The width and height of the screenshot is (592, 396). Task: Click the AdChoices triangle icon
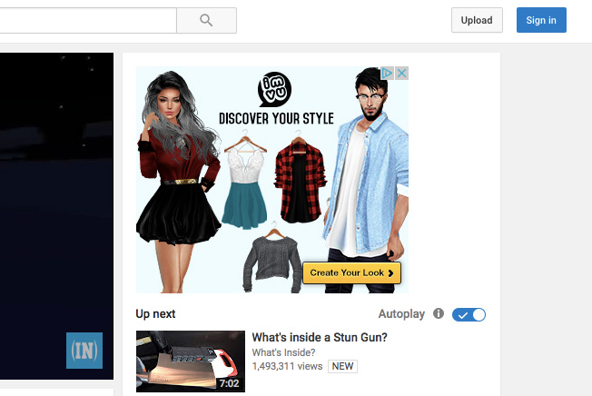387,74
